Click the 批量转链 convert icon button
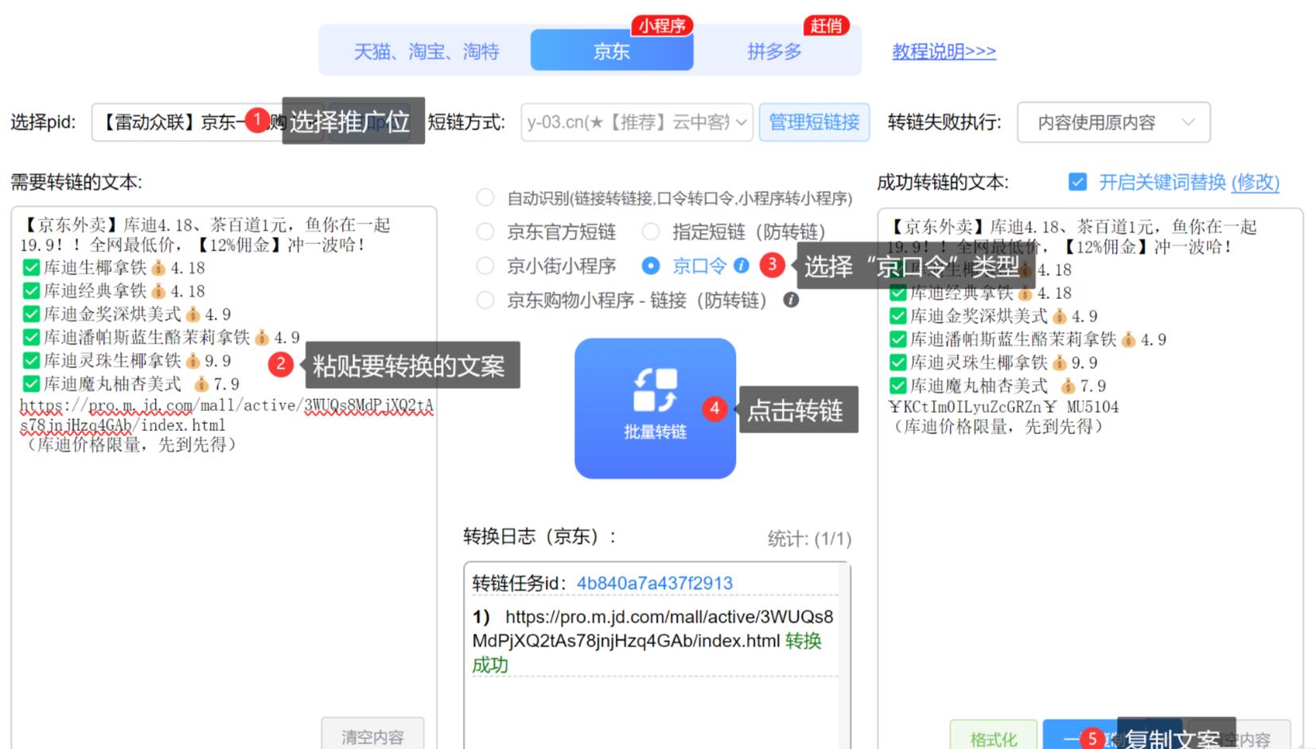 655,408
